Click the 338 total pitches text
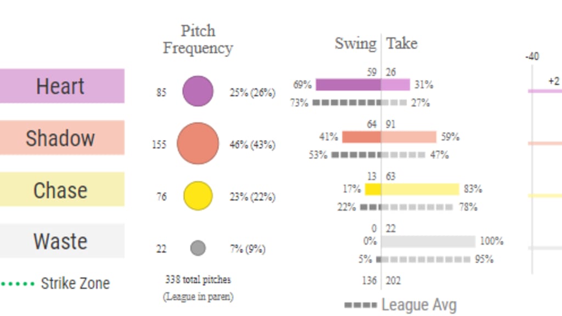The width and height of the screenshot is (562, 316). click(198, 279)
